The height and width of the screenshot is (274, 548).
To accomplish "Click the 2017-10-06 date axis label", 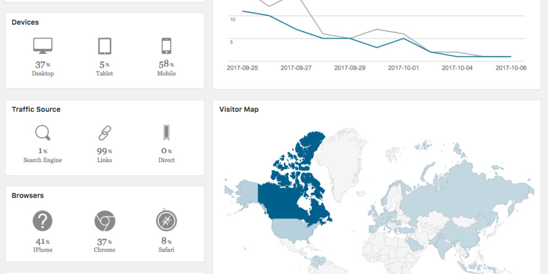I will pyautogui.click(x=511, y=68).
